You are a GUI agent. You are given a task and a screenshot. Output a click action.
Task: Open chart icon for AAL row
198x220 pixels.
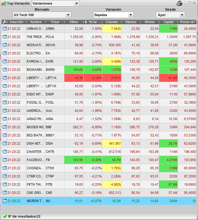(4, 111)
